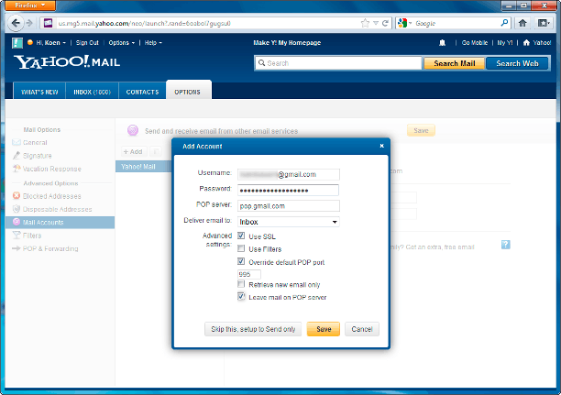Expand the Hi, Koen account menu
This screenshot has height=395, width=561.
51,43
